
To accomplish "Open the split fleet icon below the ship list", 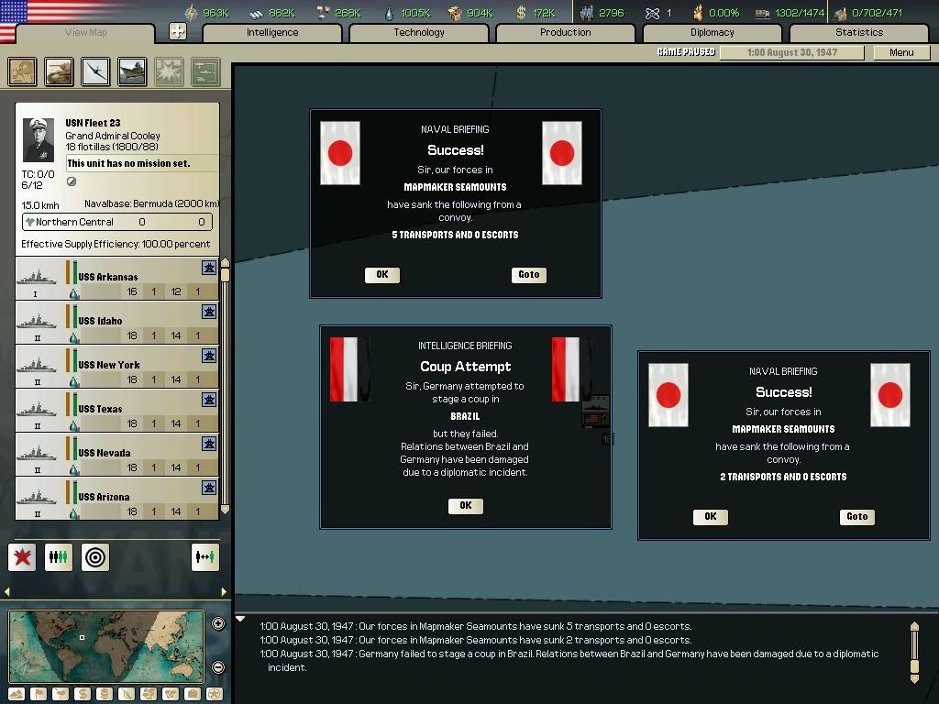I will coord(59,556).
